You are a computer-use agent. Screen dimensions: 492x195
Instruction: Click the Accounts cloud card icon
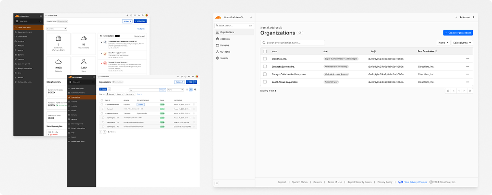click(58, 62)
